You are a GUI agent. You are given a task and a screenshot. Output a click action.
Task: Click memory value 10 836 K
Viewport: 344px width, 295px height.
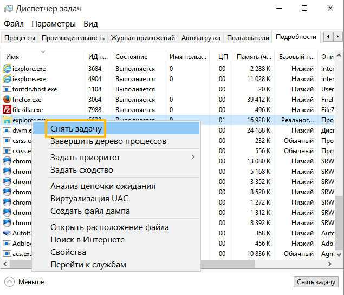tap(258, 254)
